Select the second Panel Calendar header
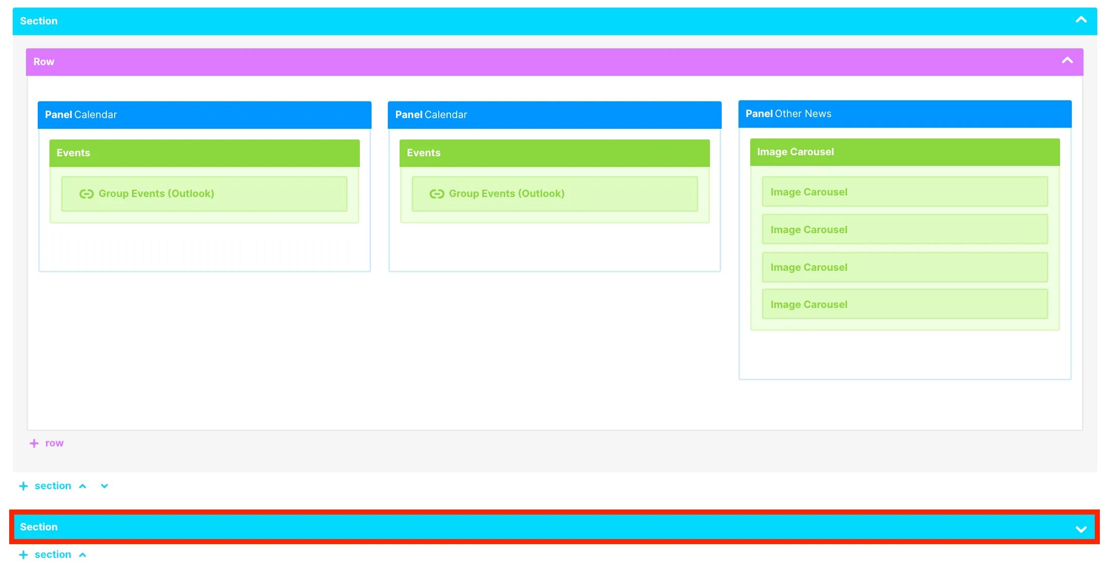 554,115
